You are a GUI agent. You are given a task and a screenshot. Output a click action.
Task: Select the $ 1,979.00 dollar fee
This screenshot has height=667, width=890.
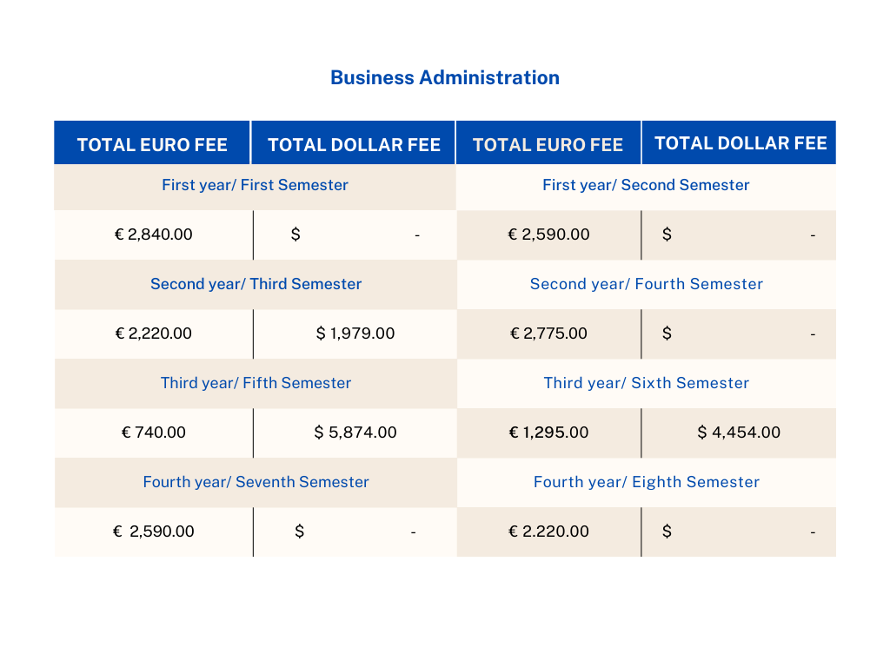click(355, 333)
